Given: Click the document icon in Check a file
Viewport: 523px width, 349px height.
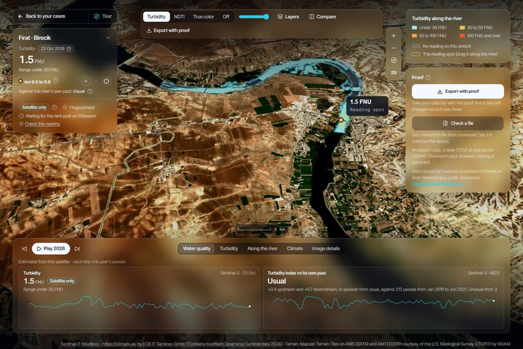Looking at the screenshot, I should [445, 123].
